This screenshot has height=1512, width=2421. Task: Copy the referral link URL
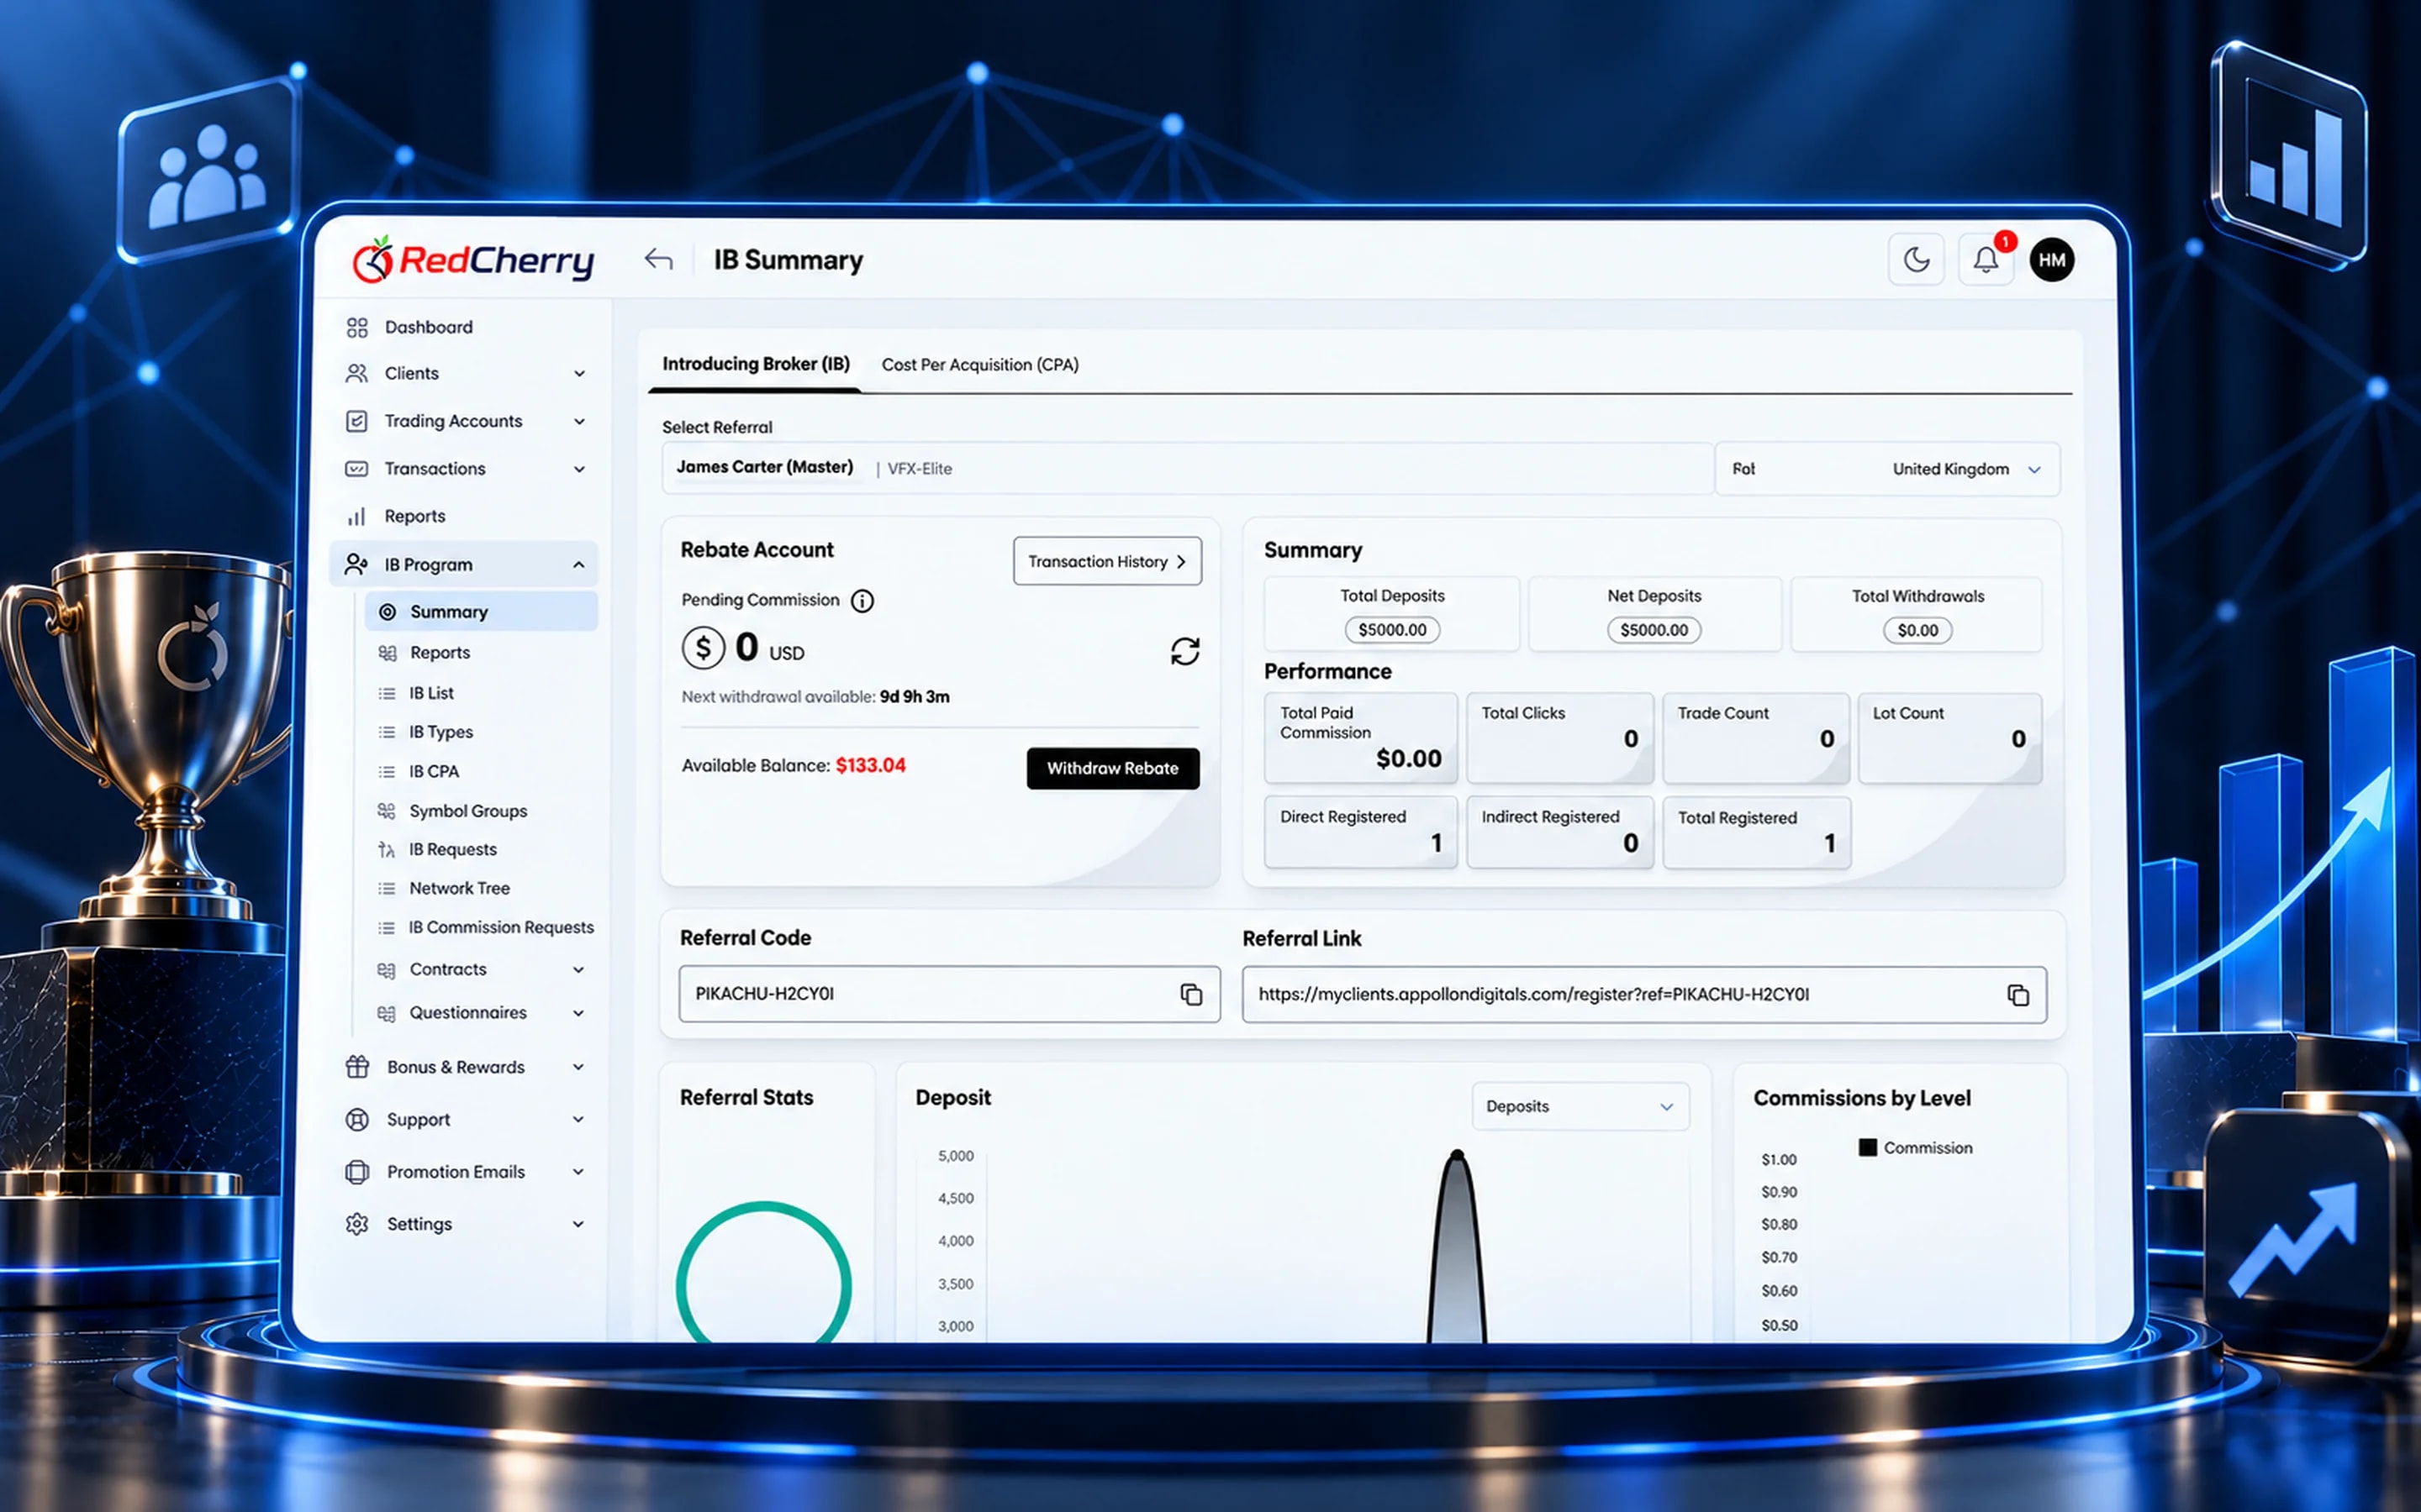tap(2017, 995)
